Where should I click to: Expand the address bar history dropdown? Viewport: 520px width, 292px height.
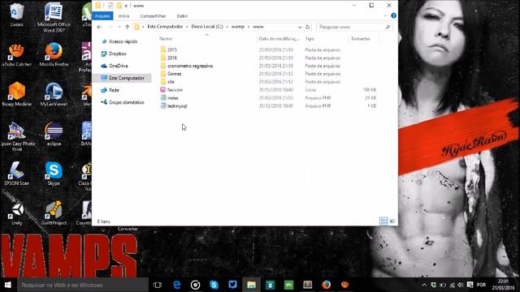pos(300,27)
